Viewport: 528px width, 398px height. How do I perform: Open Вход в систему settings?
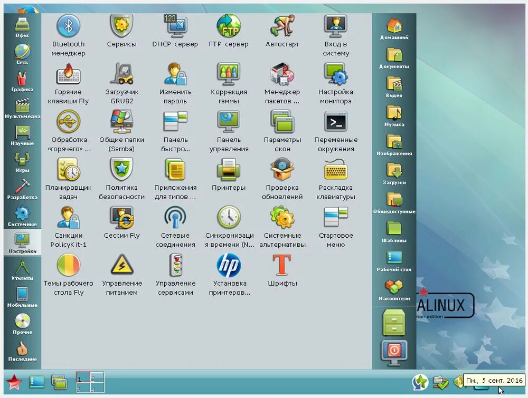pyautogui.click(x=336, y=35)
